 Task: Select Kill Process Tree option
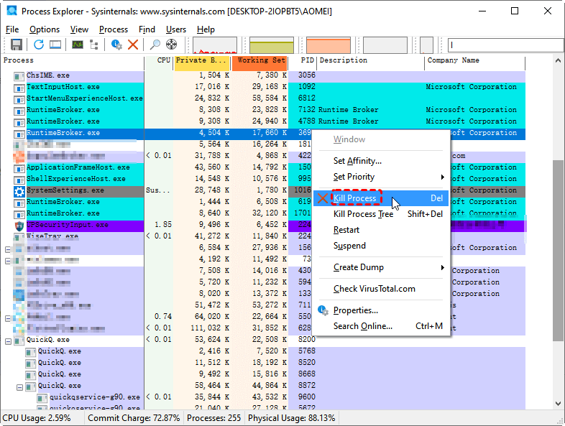coord(381,214)
